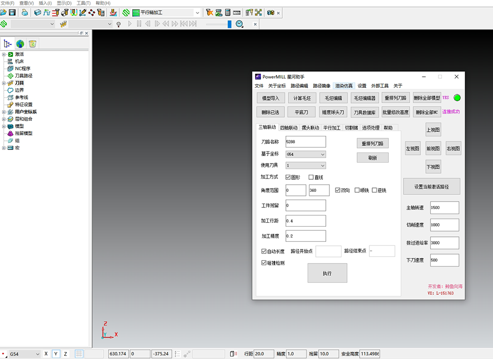This screenshot has height=359, width=493.
Task: Expand the 刀具 tree node
Action: (4, 83)
